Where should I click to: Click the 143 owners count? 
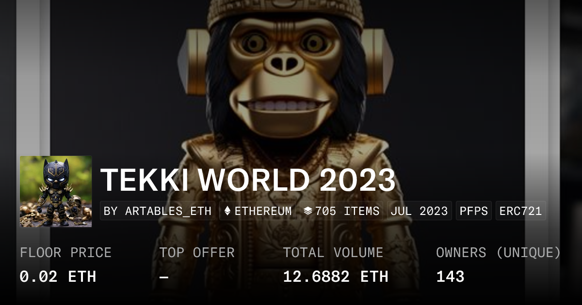click(450, 276)
